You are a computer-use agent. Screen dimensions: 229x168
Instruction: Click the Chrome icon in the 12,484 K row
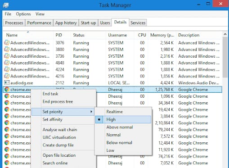click(x=7, y=143)
